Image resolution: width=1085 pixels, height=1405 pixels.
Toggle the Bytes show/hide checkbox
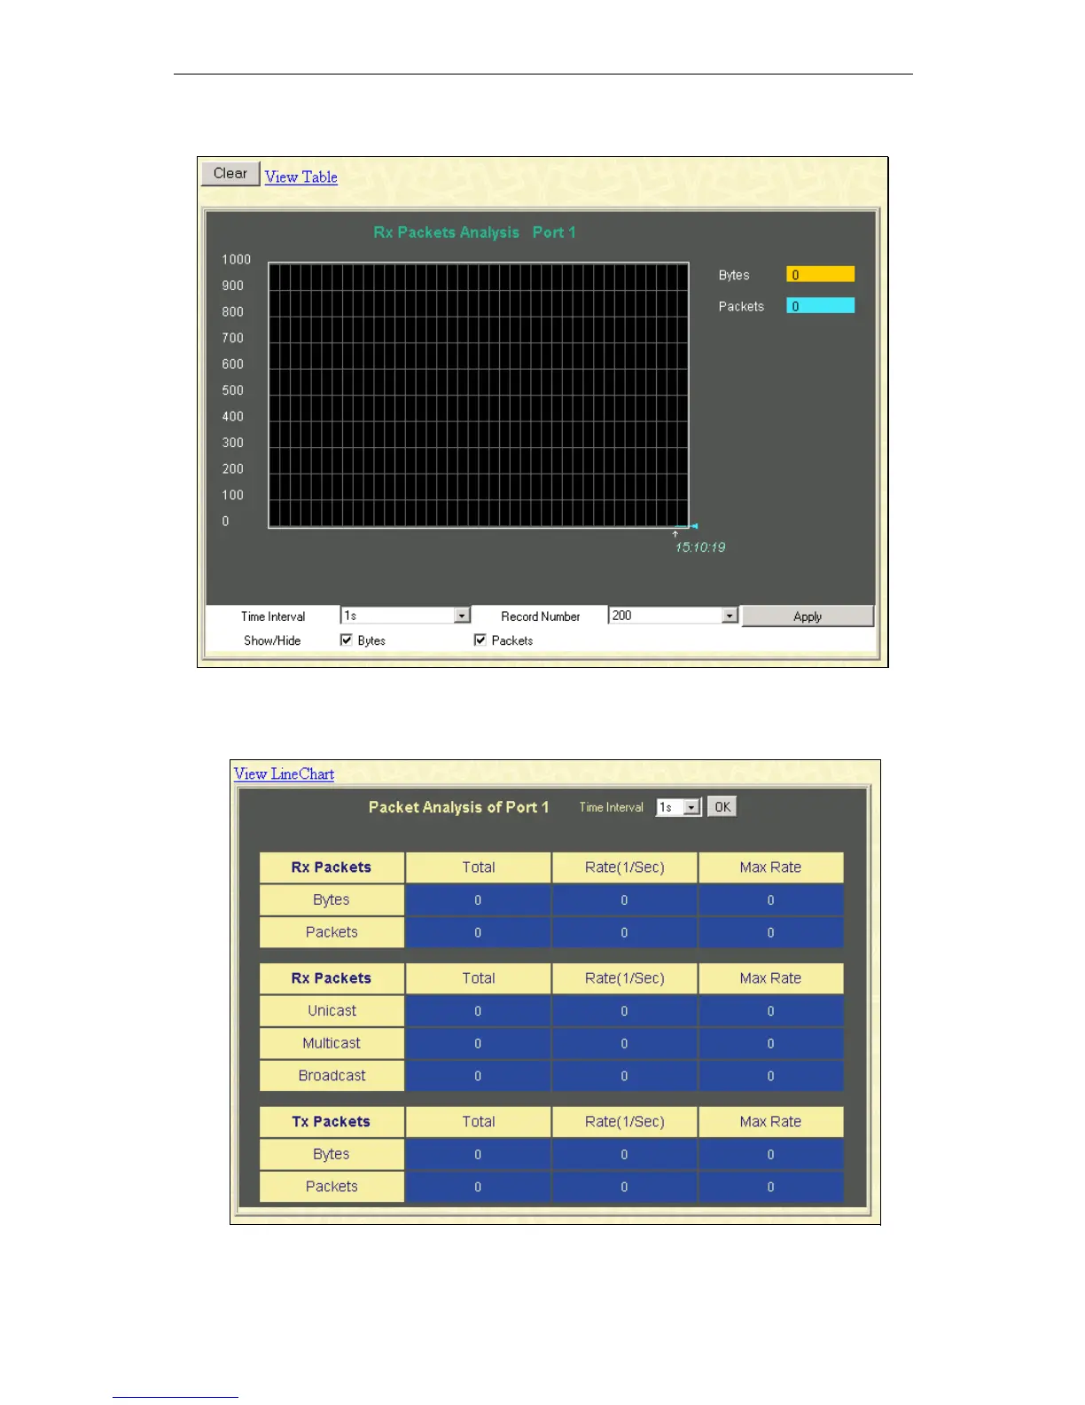347,640
